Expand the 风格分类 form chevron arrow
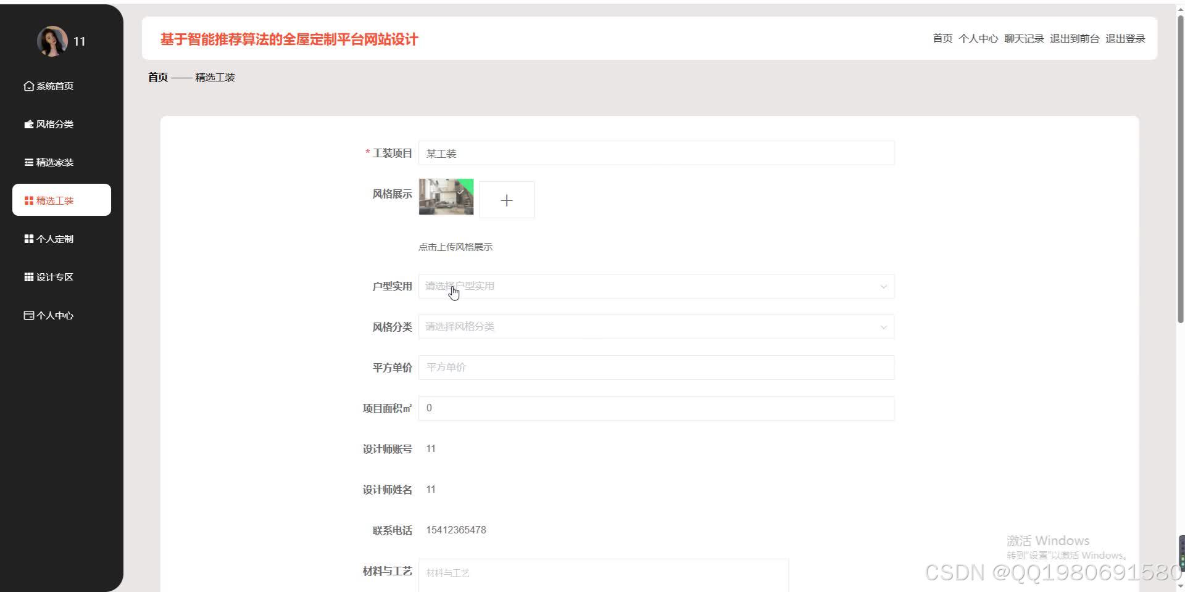The width and height of the screenshot is (1185, 592). [x=883, y=327]
